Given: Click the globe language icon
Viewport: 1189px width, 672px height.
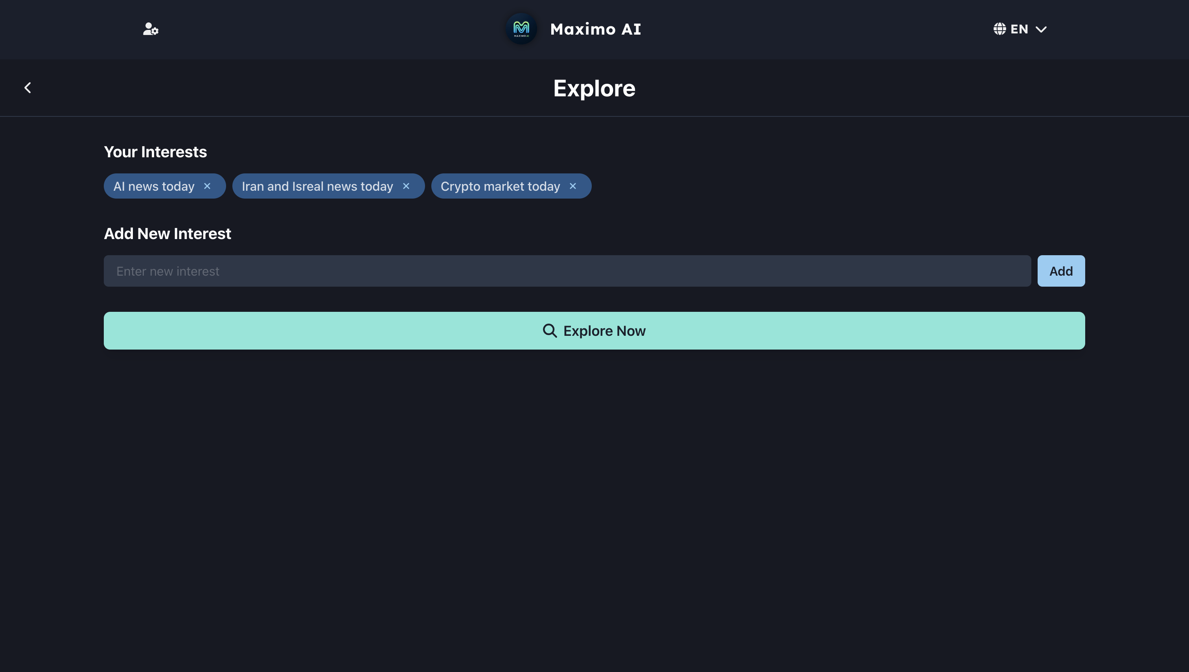Looking at the screenshot, I should click(999, 29).
